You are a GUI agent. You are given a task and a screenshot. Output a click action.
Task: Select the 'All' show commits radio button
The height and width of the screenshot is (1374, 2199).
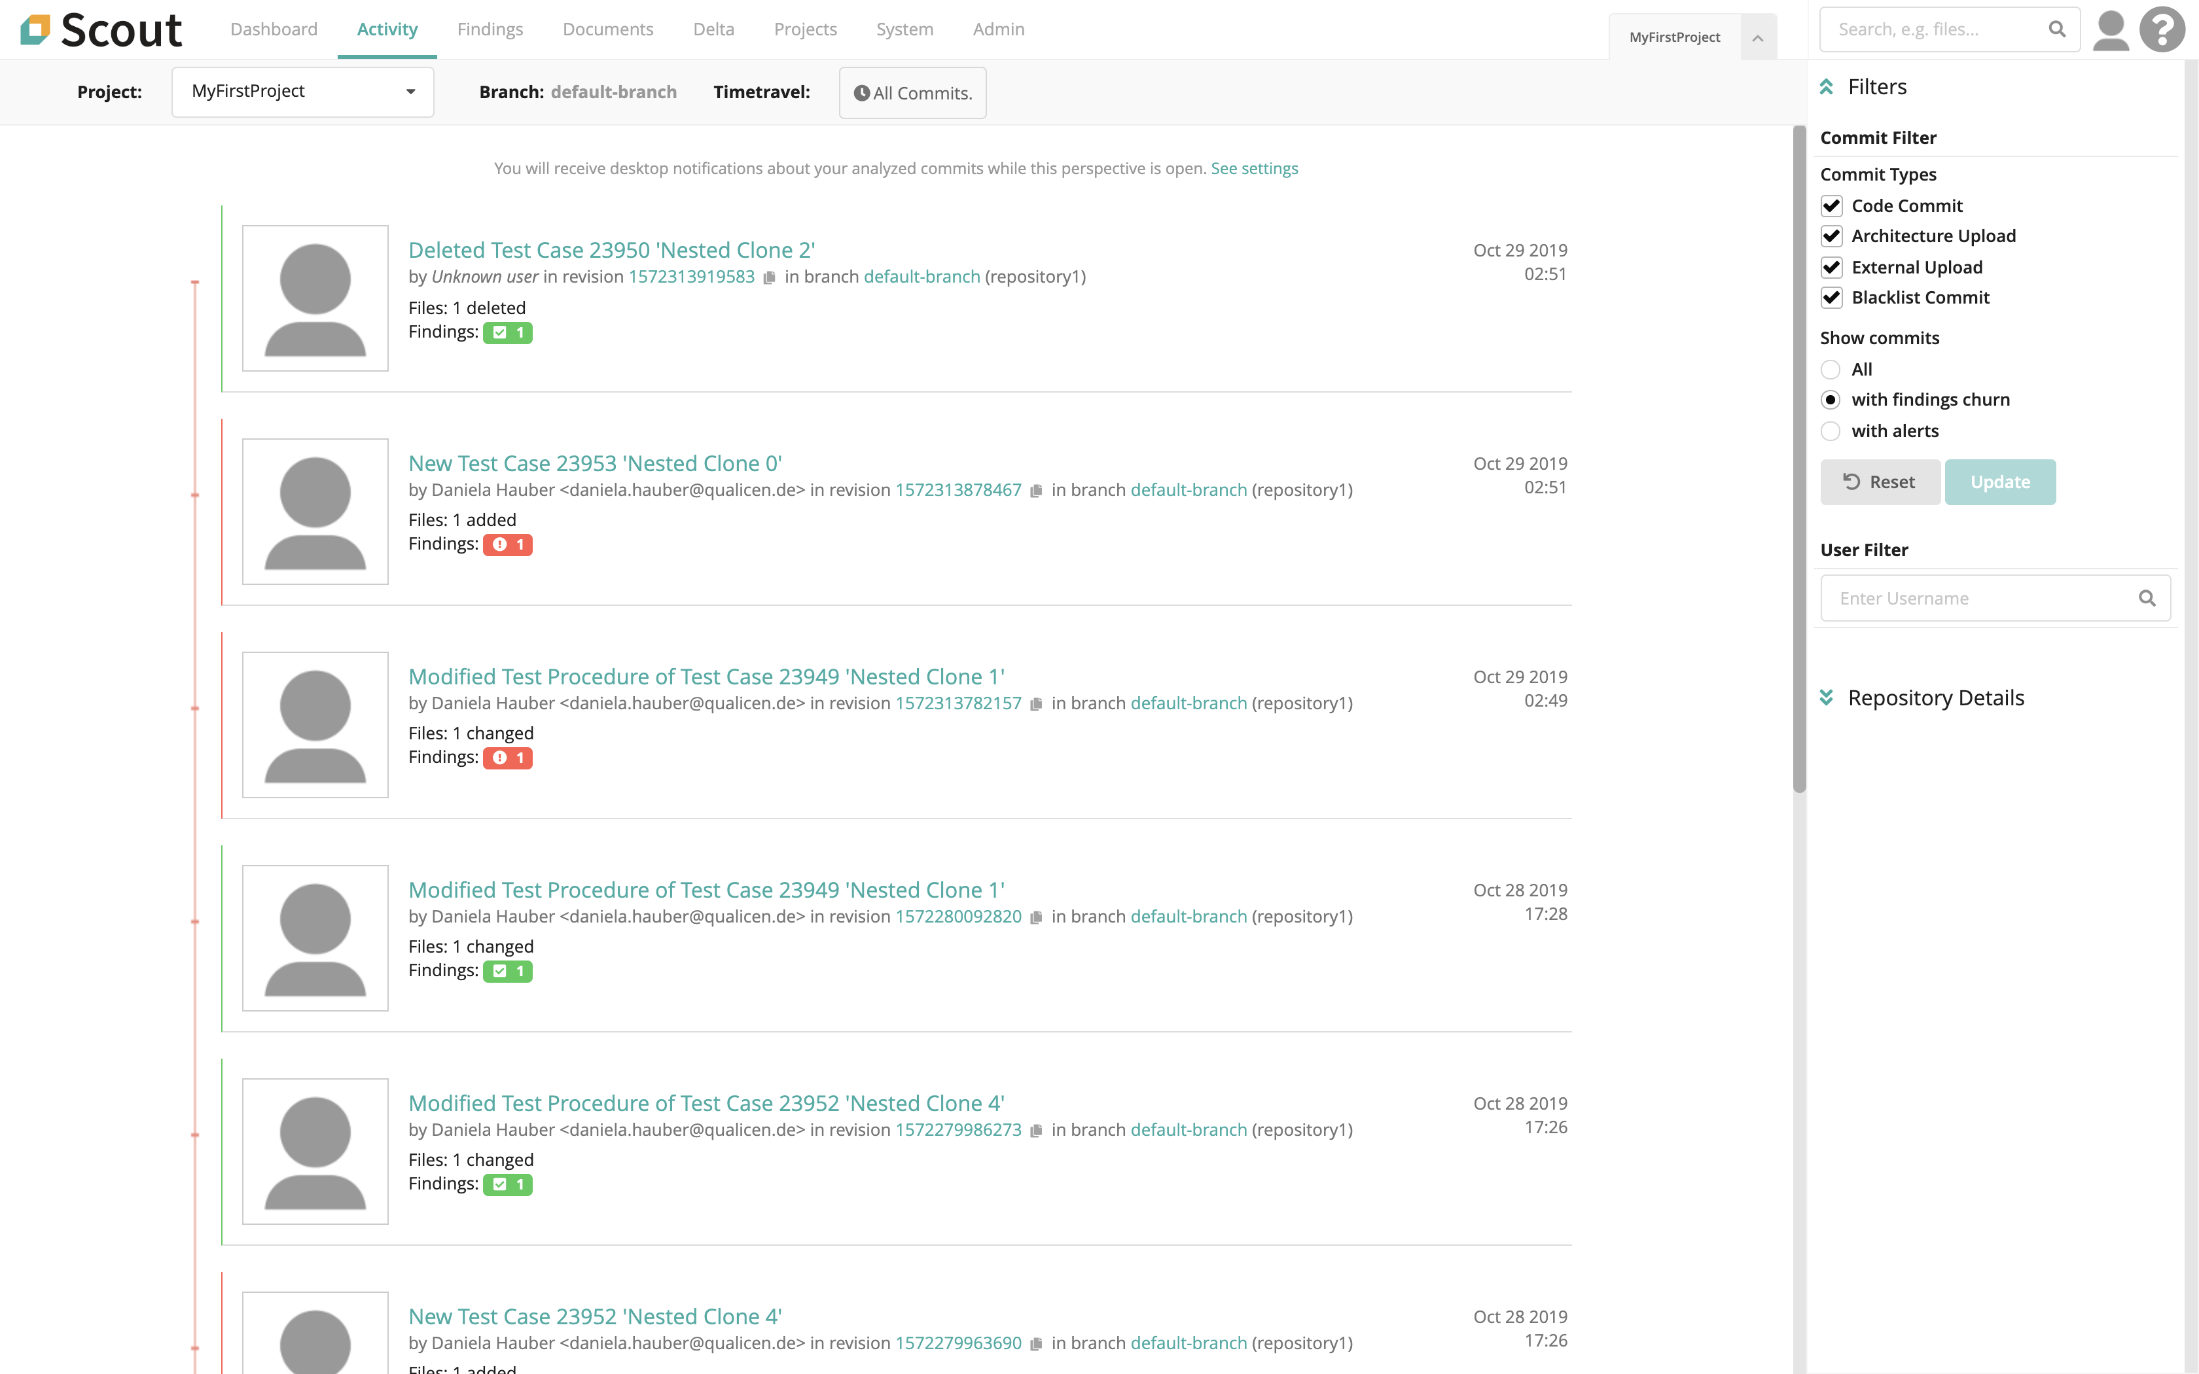tap(1830, 370)
